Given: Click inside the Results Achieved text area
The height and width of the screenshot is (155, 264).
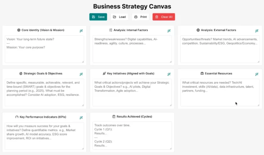Looking at the screenshot, I should 132,136.
